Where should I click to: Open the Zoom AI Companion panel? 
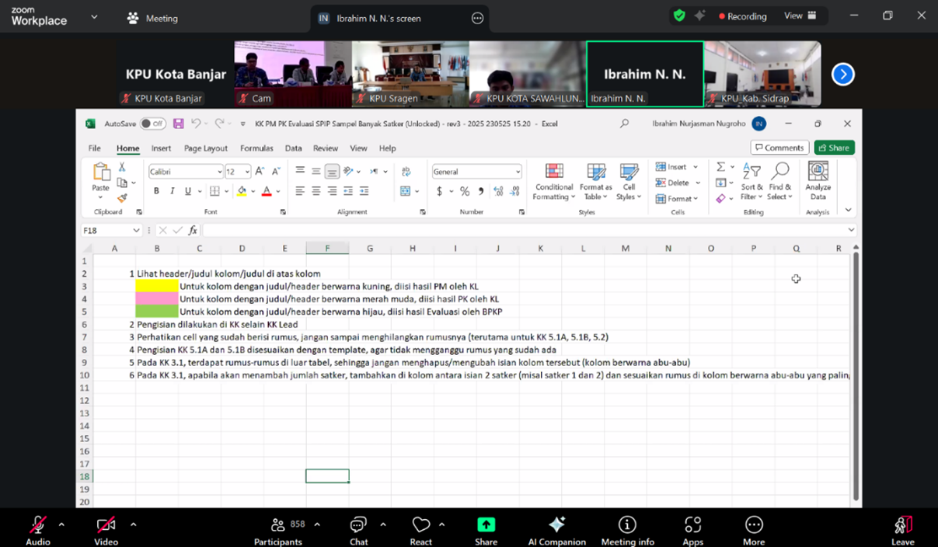(556, 525)
